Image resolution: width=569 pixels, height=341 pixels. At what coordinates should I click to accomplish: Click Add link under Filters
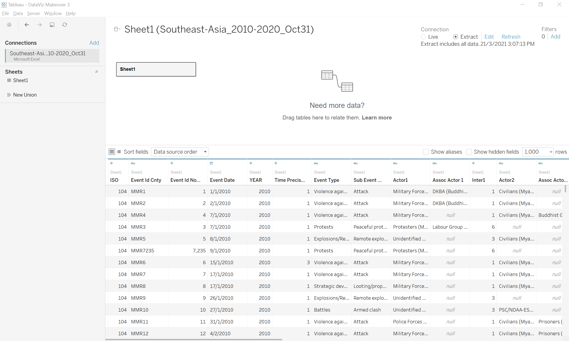(x=555, y=37)
